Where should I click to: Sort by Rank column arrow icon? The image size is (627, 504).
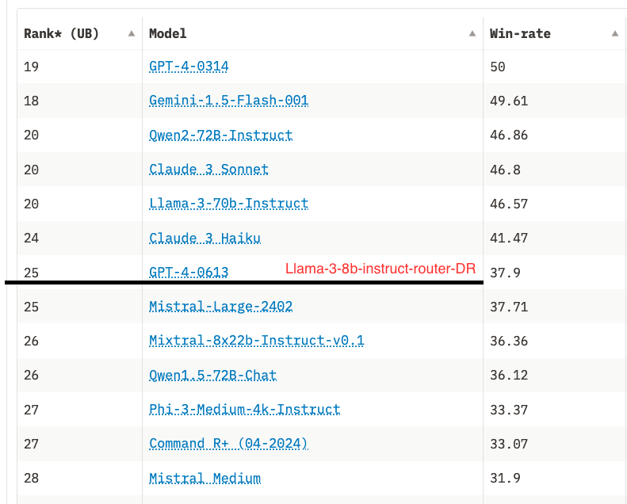[132, 33]
